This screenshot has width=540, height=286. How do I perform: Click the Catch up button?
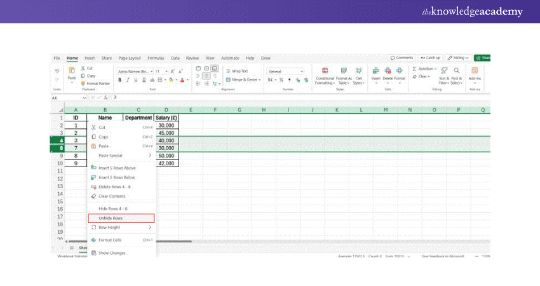pos(430,58)
